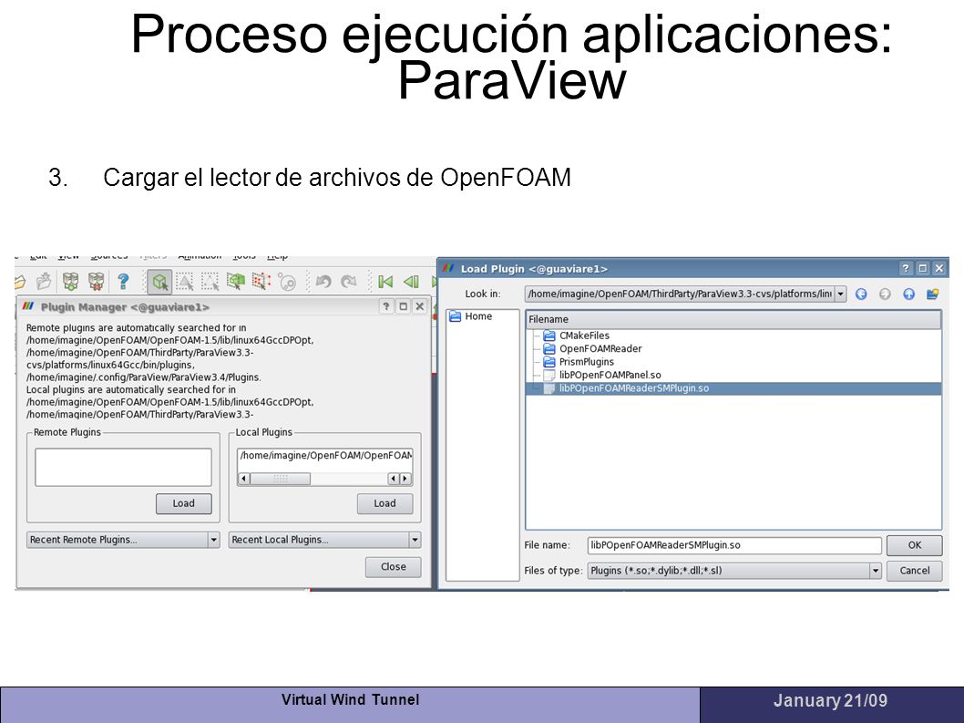Viewport: 964px width, 723px height.
Task: Open the Look in path dropdown arrow
Action: pos(840,294)
